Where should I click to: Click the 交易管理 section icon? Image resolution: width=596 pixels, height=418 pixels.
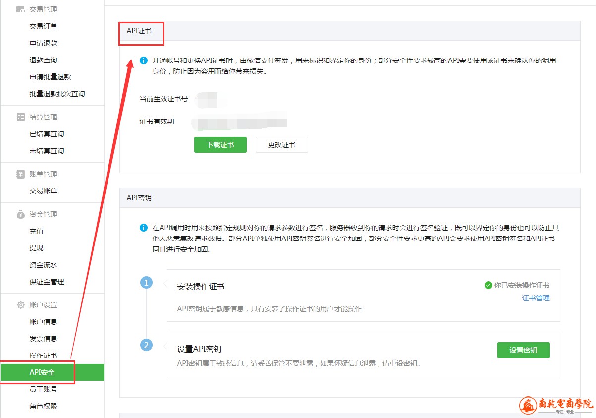[x=20, y=9]
